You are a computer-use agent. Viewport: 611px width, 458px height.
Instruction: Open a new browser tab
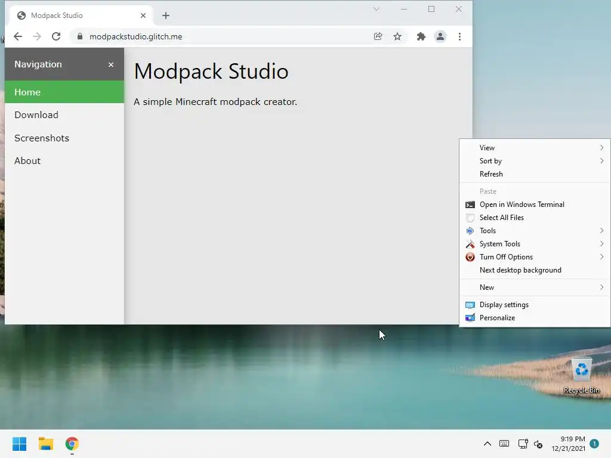coord(166,16)
